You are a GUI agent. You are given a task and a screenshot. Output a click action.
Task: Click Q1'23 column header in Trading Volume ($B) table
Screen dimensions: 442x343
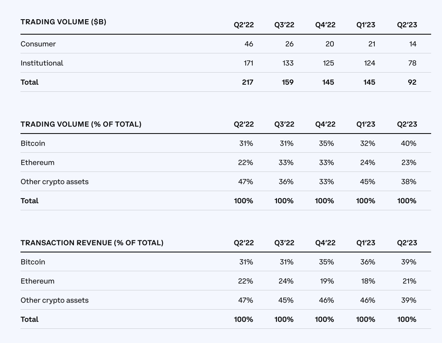366,25
